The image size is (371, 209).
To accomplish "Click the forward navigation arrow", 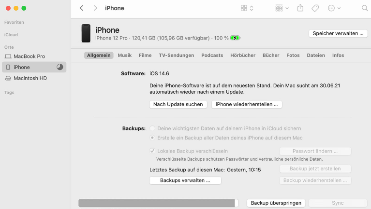I will [x=95, y=8].
